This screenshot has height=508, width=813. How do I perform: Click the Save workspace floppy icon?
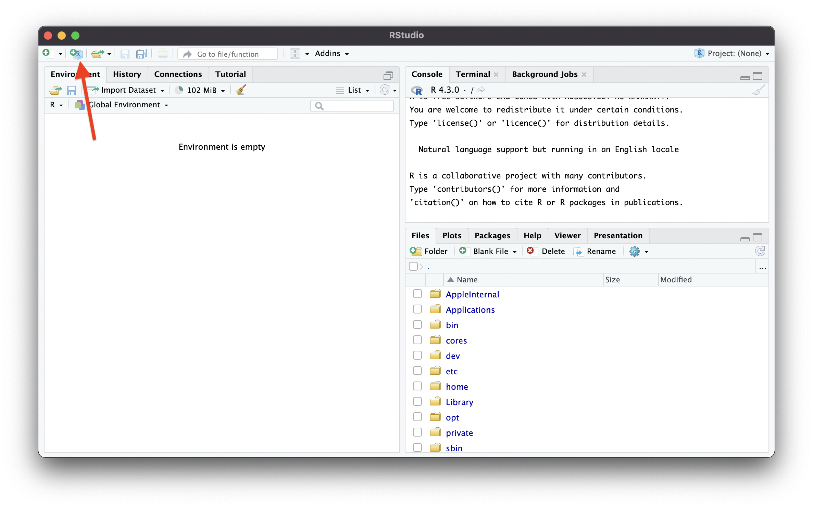point(71,90)
